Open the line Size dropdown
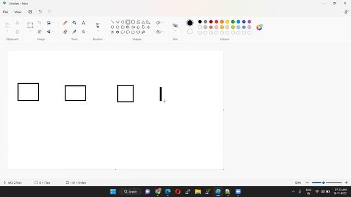The height and width of the screenshot is (197, 351). [x=175, y=31]
